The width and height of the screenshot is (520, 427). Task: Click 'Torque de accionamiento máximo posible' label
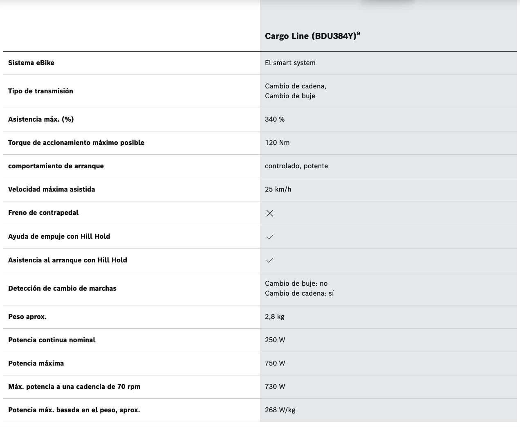pyautogui.click(x=76, y=142)
